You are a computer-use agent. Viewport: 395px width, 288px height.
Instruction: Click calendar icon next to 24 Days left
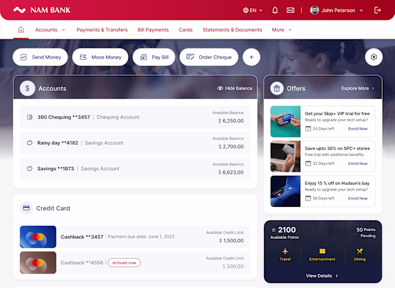[308, 129]
